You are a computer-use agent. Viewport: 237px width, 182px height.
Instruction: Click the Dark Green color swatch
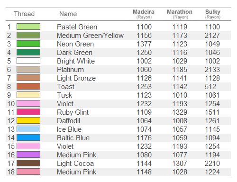28,52
